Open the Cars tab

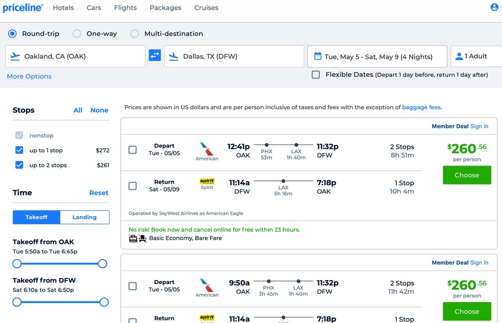point(94,8)
